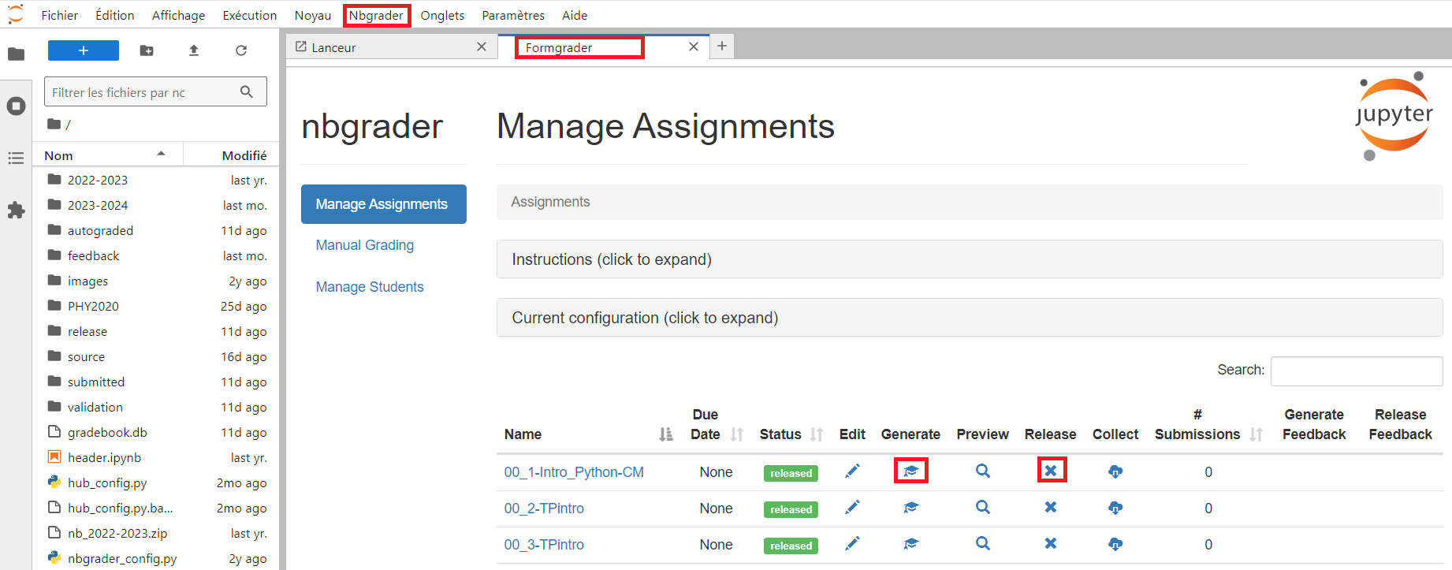1452x570 pixels.
Task: Show the table of contents panel
Action: 16,158
